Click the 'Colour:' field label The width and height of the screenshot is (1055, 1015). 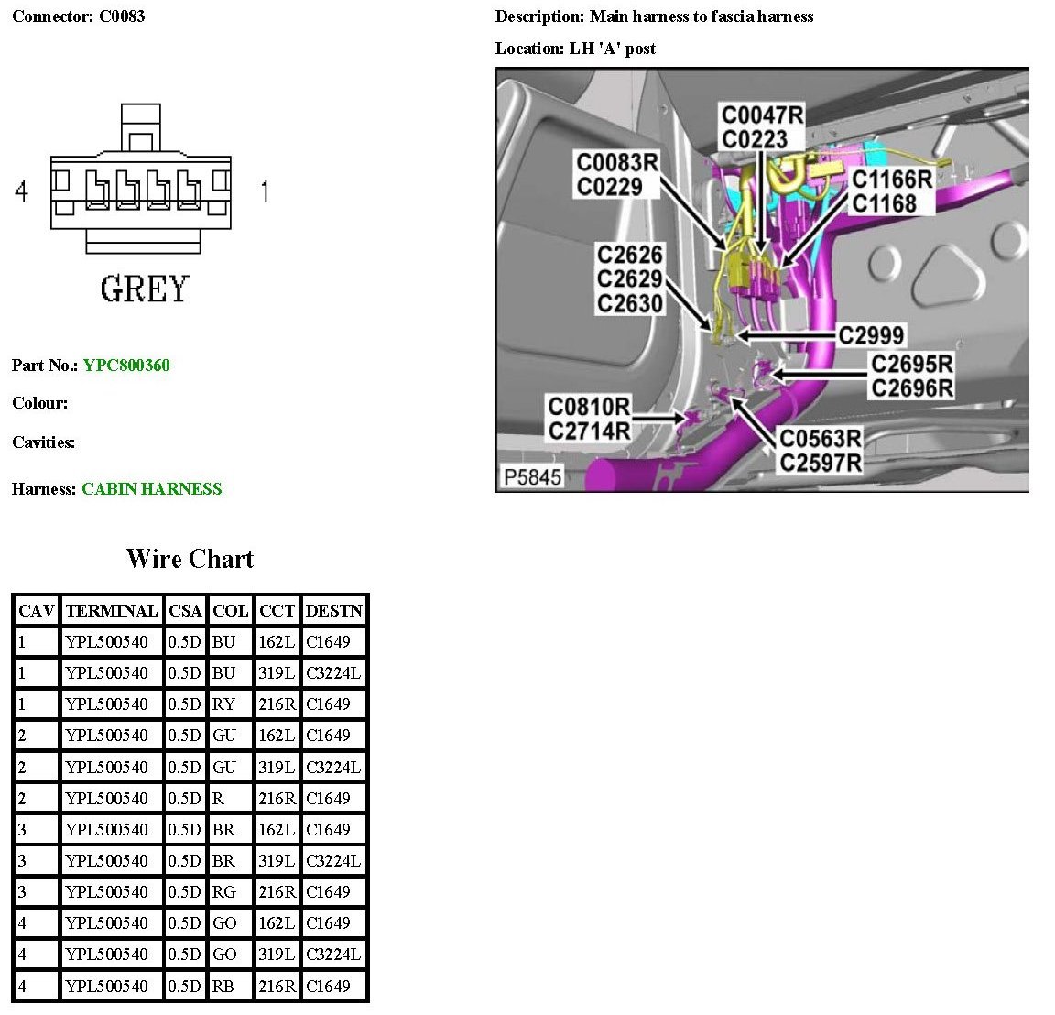click(39, 403)
